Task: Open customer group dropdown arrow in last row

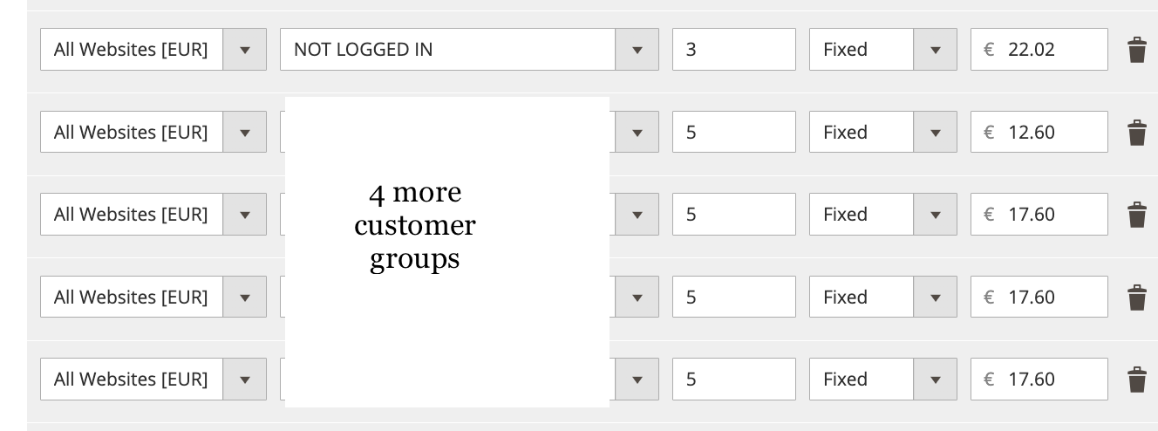Action: (x=637, y=380)
